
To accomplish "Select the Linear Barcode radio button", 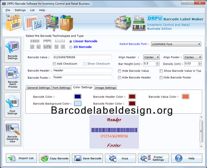I will pos(71,41).
